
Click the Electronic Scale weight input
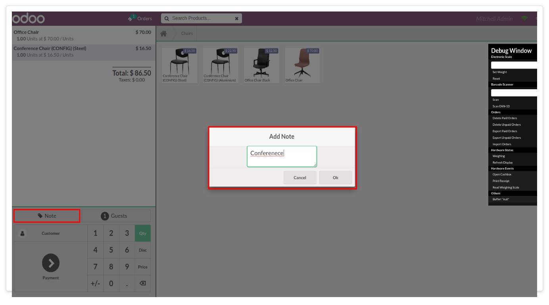tap(514, 65)
